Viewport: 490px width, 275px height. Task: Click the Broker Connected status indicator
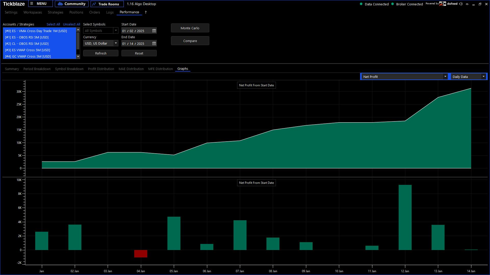(x=407, y=4)
